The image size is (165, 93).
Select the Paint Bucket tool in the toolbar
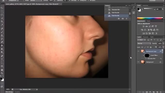pos(2,45)
